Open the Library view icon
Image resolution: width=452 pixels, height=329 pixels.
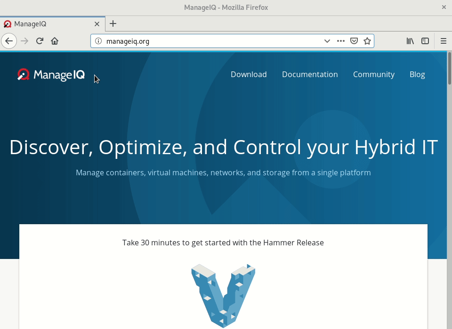pos(410,41)
